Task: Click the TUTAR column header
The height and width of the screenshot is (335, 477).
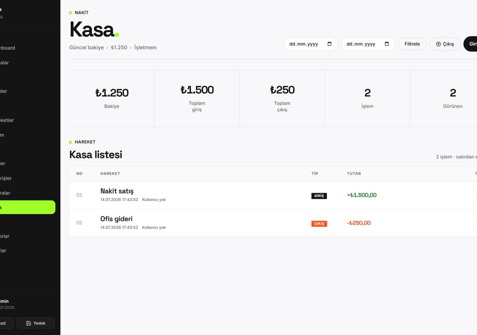Action: 354,174
